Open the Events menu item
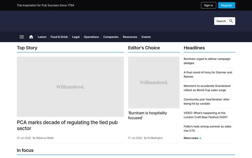Image resolution: width=252 pixels, height=158 pixels. 146,37
